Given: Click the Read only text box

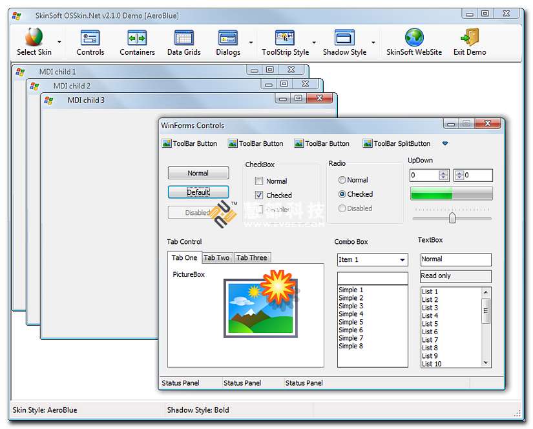Looking at the screenshot, I should (x=456, y=276).
